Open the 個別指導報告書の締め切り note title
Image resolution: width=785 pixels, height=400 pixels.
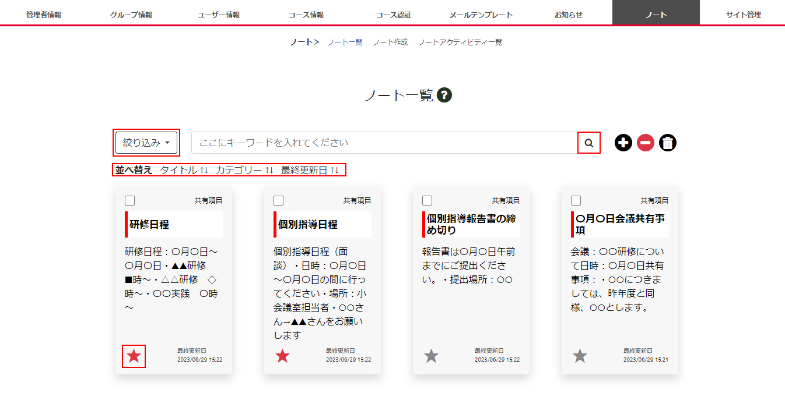tap(471, 224)
